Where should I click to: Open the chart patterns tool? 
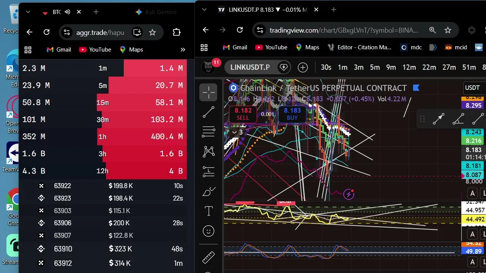(208, 152)
